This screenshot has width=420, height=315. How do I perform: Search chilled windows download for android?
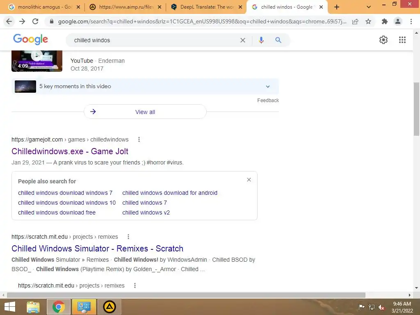pos(170,193)
